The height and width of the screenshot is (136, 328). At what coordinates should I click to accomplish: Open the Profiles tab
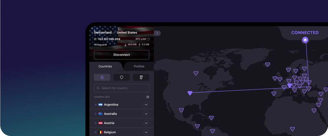pos(139,66)
